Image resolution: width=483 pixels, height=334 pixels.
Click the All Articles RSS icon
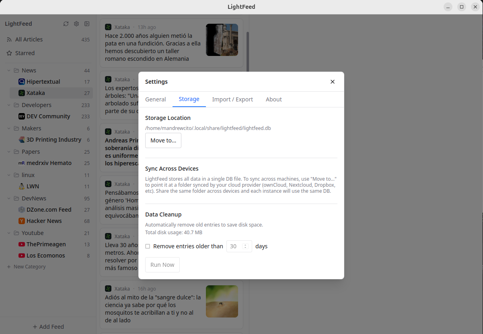(9, 39)
